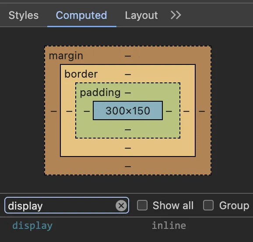Click the padding top value dash
The height and width of the screenshot is (242, 253).
(128, 93)
